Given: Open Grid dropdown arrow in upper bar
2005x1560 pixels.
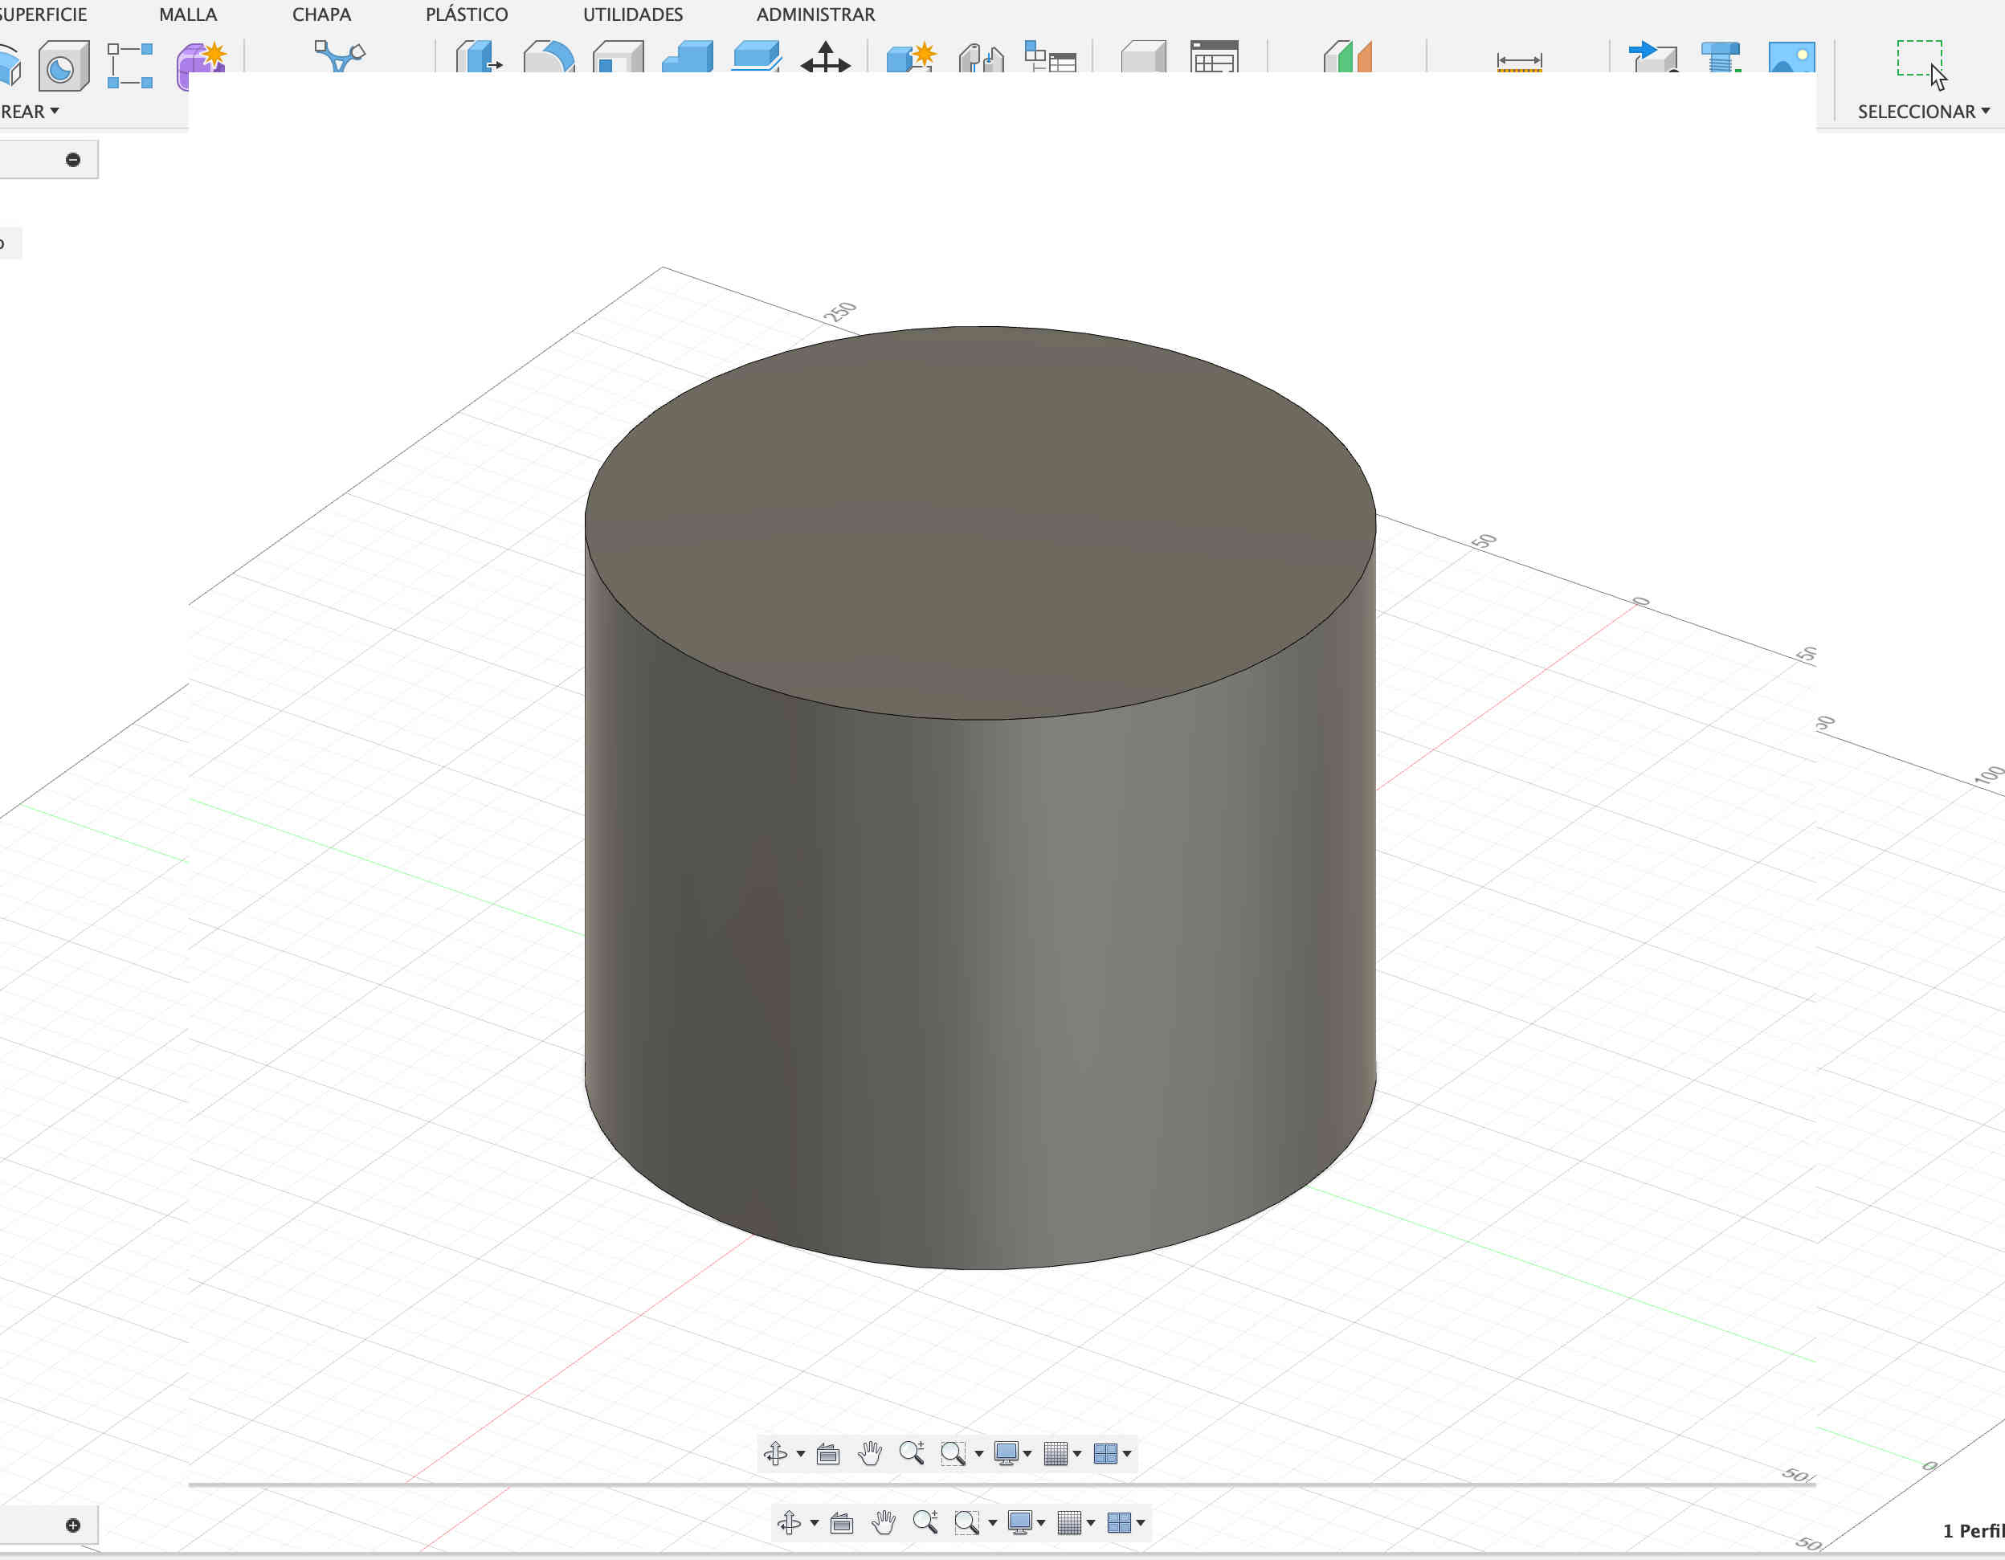Looking at the screenshot, I should pyautogui.click(x=1077, y=1453).
